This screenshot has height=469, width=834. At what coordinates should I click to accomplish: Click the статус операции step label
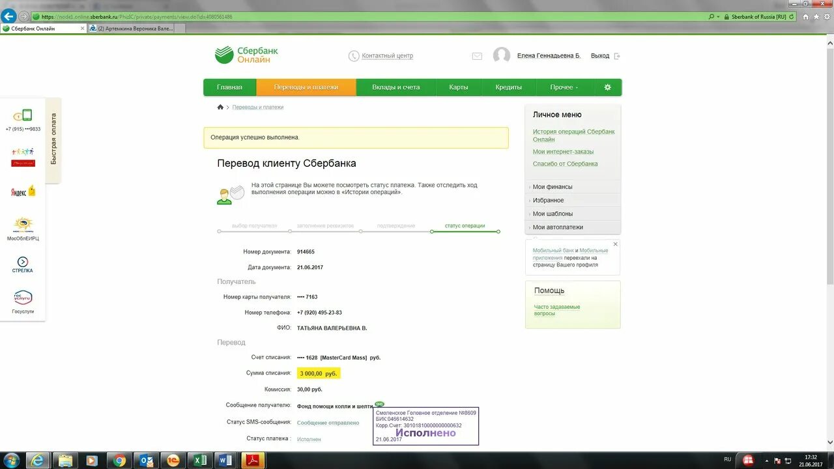click(x=465, y=226)
